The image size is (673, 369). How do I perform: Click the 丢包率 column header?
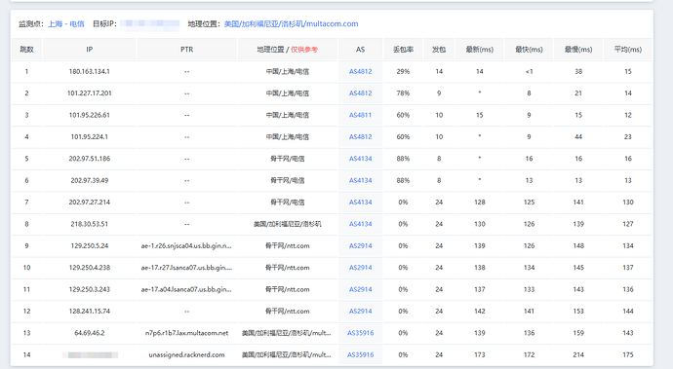[403, 50]
